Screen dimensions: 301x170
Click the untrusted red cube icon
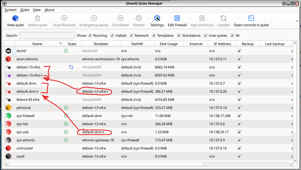coord(8,148)
